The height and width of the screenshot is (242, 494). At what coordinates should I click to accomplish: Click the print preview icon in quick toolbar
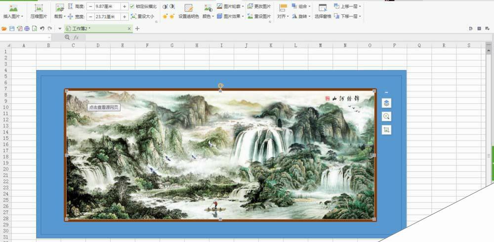[x=35, y=29]
